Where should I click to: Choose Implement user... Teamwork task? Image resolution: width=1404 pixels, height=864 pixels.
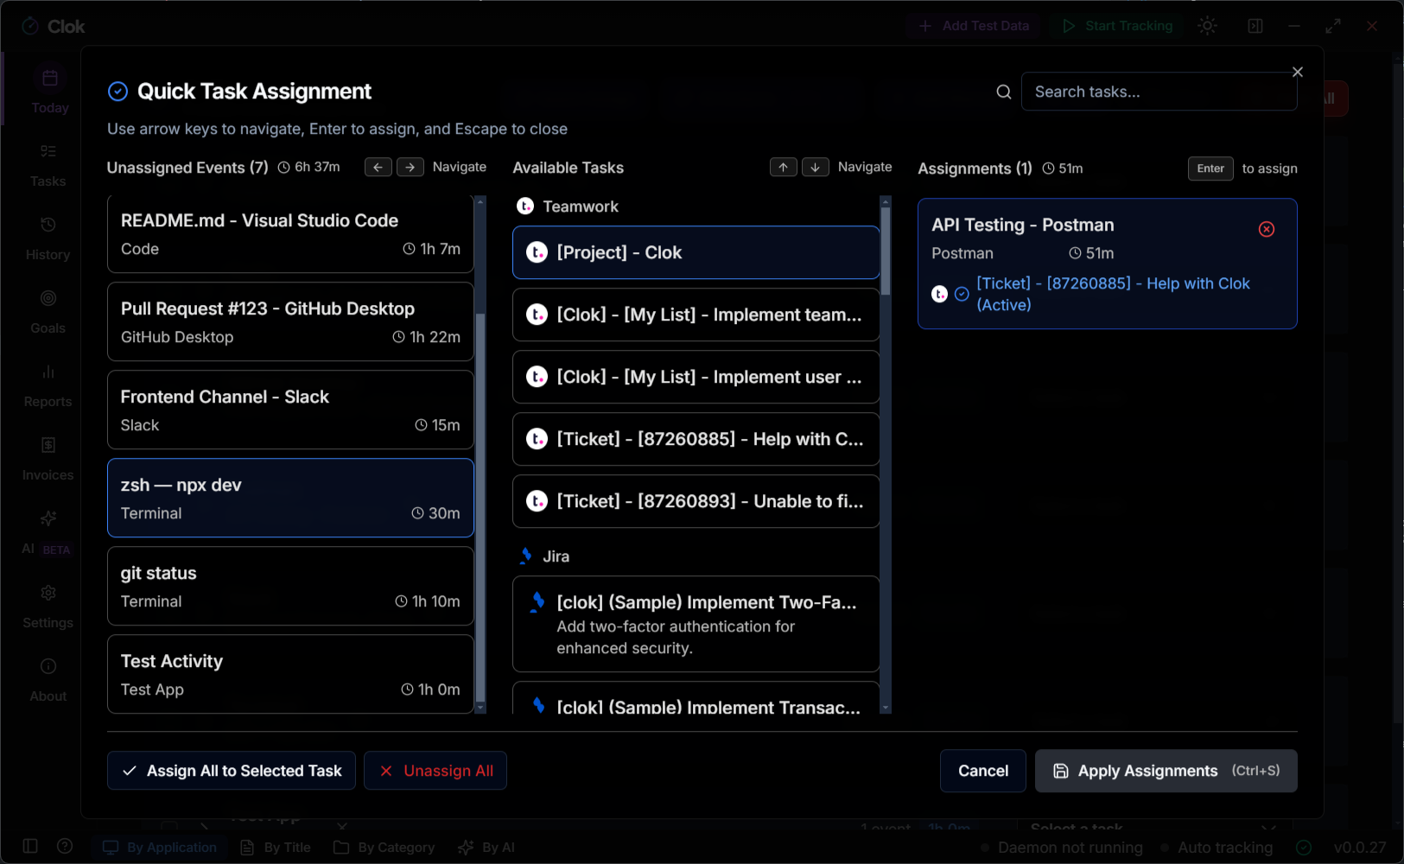(696, 377)
